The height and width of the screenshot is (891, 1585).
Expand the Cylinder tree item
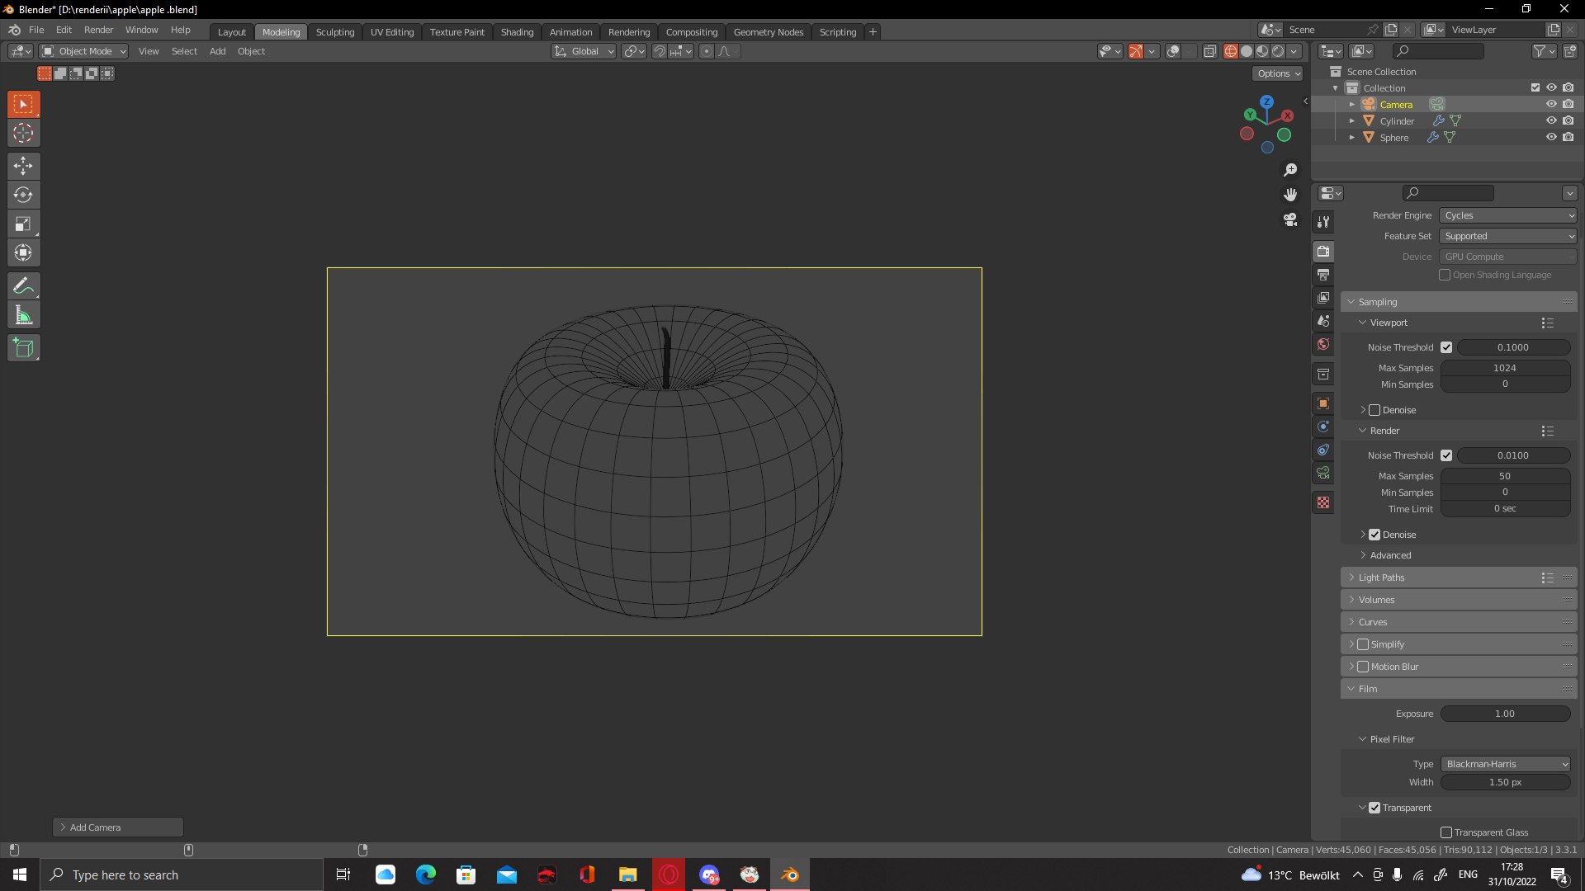pyautogui.click(x=1351, y=121)
